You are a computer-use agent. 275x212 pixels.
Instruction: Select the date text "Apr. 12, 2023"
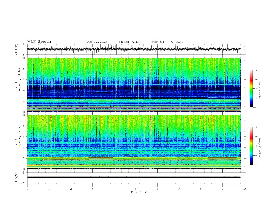click(97, 42)
